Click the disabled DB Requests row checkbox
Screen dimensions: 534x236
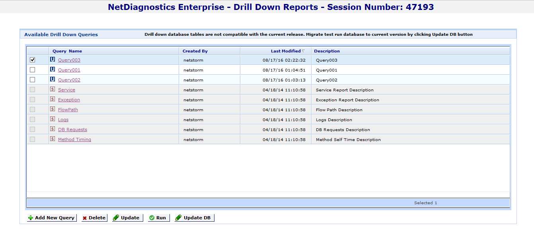pos(33,129)
